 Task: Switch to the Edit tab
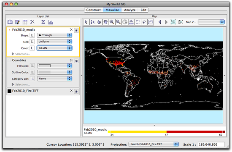143,10
